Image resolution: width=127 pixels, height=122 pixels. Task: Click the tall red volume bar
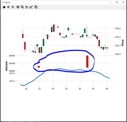(87, 62)
